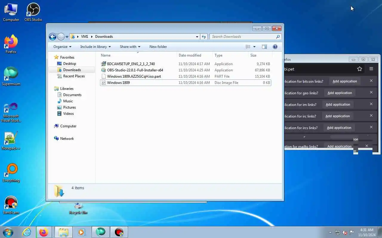
Task: Create a New folder
Action: pyautogui.click(x=158, y=47)
